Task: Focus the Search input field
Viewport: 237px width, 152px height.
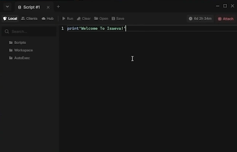Action: click(x=29, y=31)
